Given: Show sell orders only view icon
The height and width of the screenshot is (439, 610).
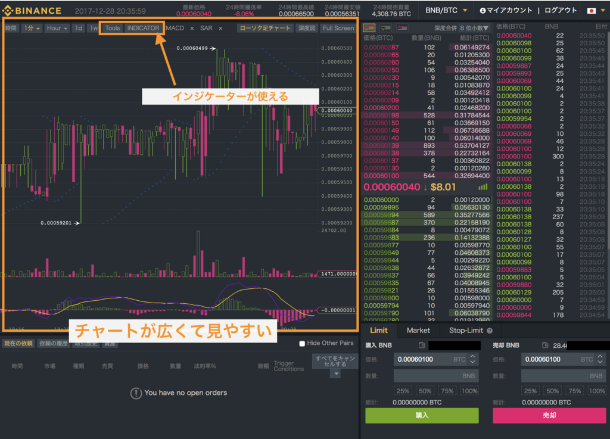Looking at the screenshot, I should point(402,27).
